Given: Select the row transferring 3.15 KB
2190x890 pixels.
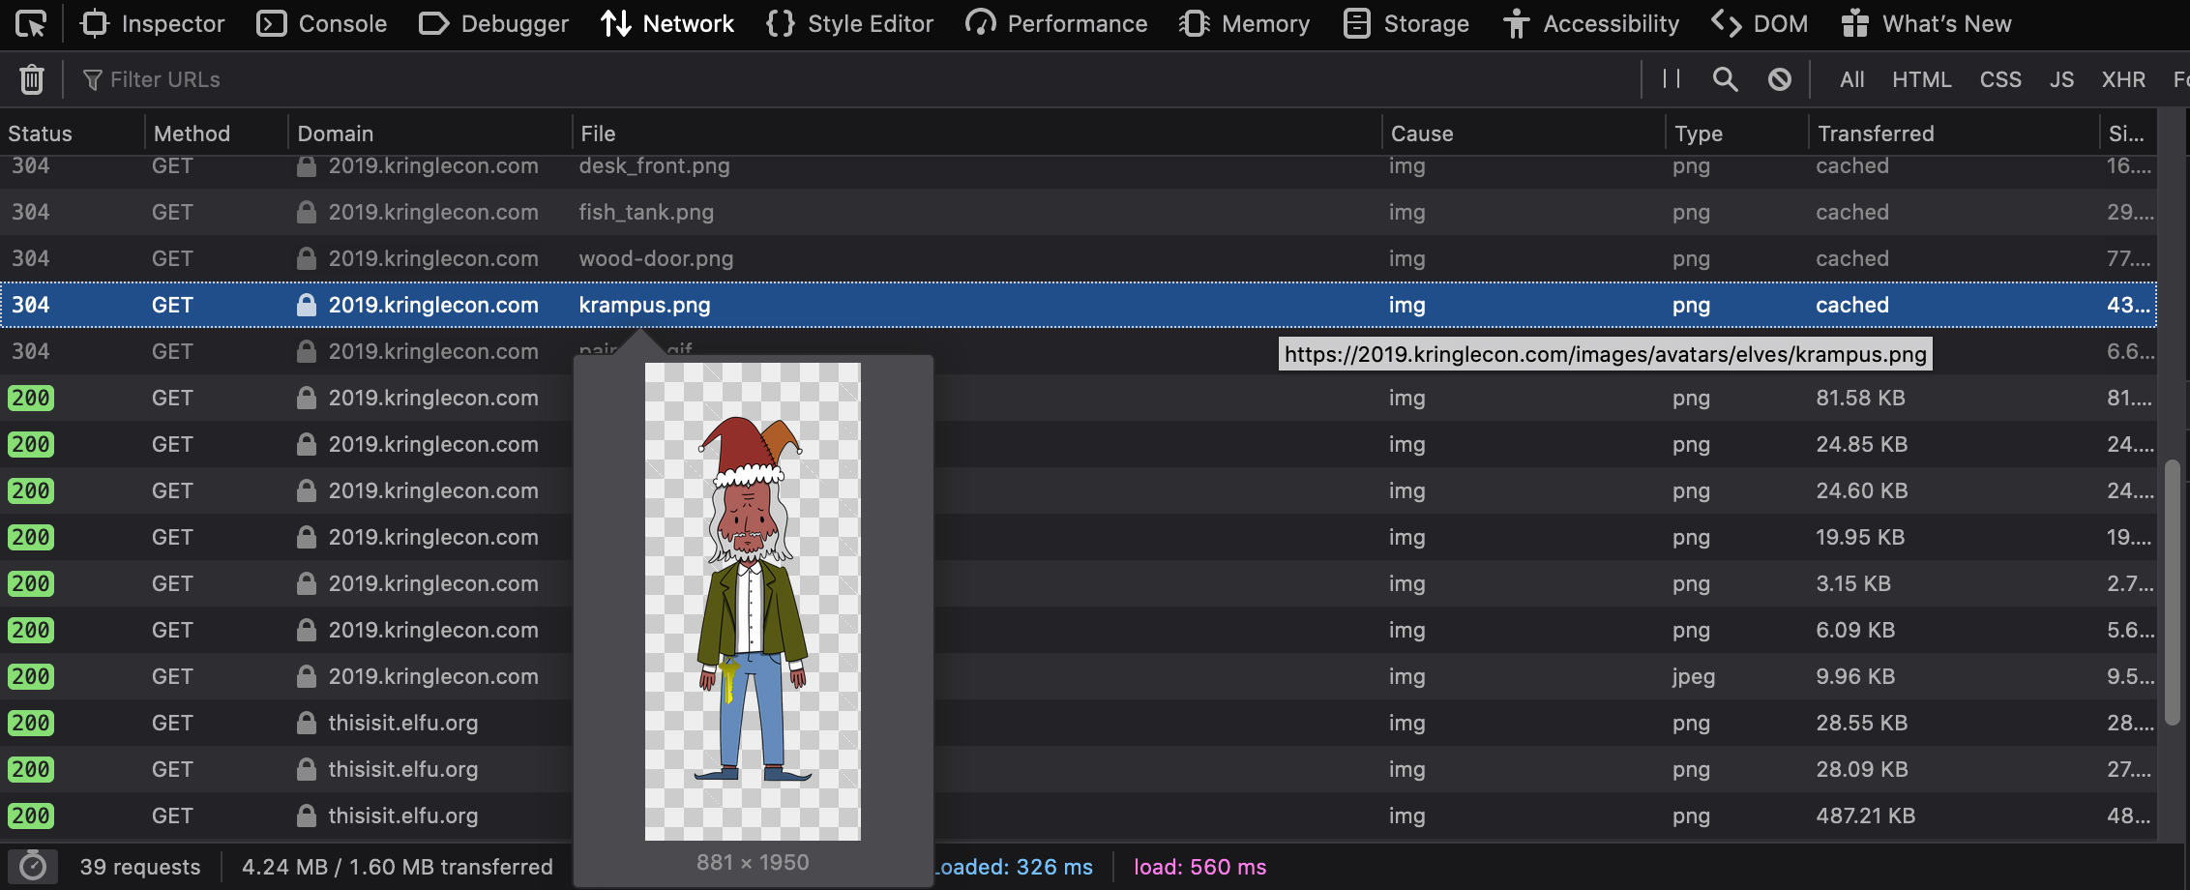Looking at the screenshot, I should (1079, 583).
